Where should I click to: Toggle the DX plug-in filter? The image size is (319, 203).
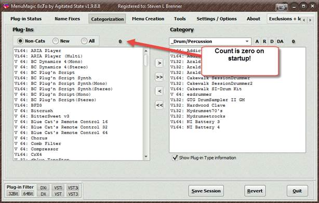click(43, 194)
